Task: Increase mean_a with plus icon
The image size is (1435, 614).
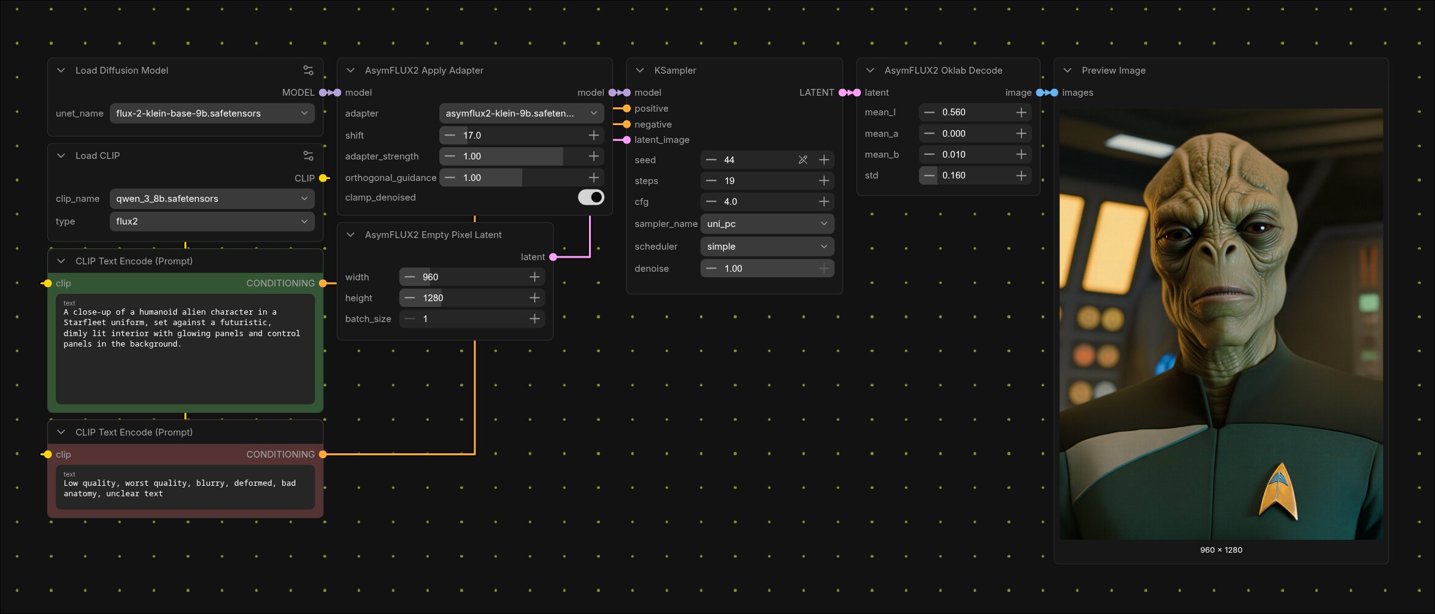Action: tap(1021, 134)
